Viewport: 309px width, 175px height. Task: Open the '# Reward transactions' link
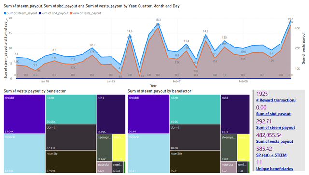(276, 100)
